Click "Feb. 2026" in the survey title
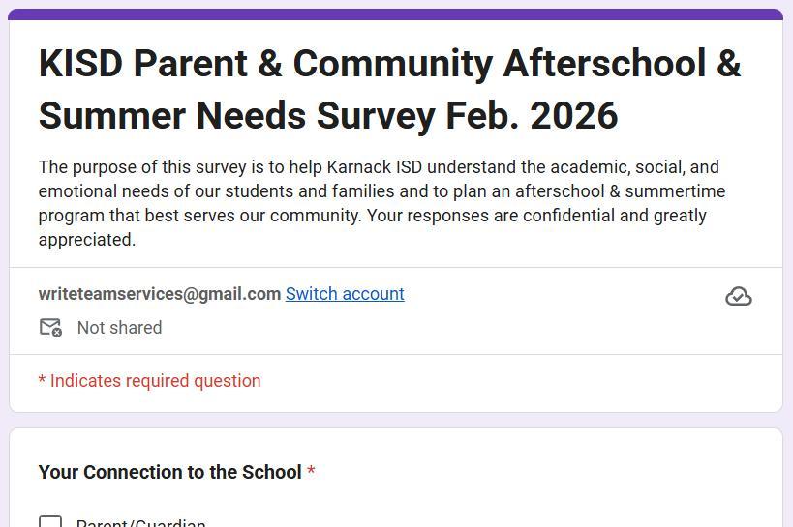 tap(532, 116)
